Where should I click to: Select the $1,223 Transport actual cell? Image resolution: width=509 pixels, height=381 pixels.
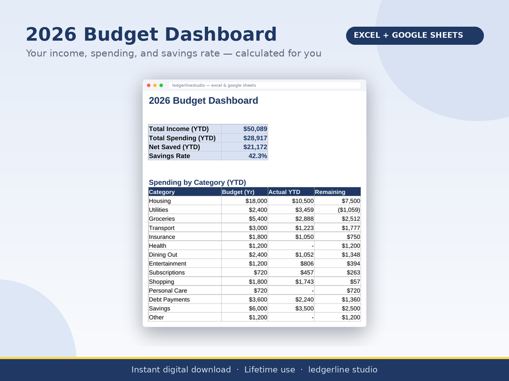pyautogui.click(x=291, y=228)
